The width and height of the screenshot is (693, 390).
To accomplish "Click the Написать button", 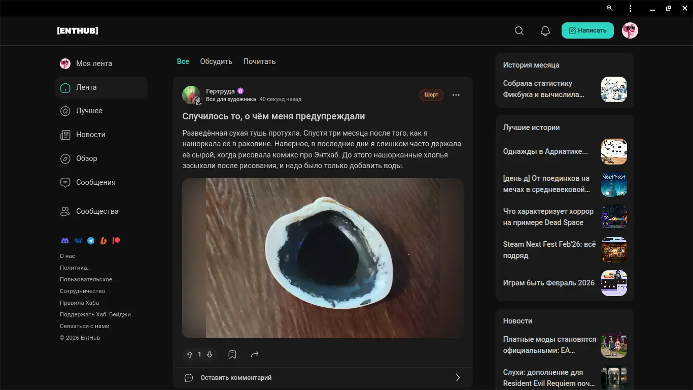I will [x=587, y=30].
